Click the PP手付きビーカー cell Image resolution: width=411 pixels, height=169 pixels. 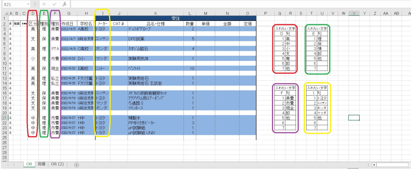coord(156,123)
